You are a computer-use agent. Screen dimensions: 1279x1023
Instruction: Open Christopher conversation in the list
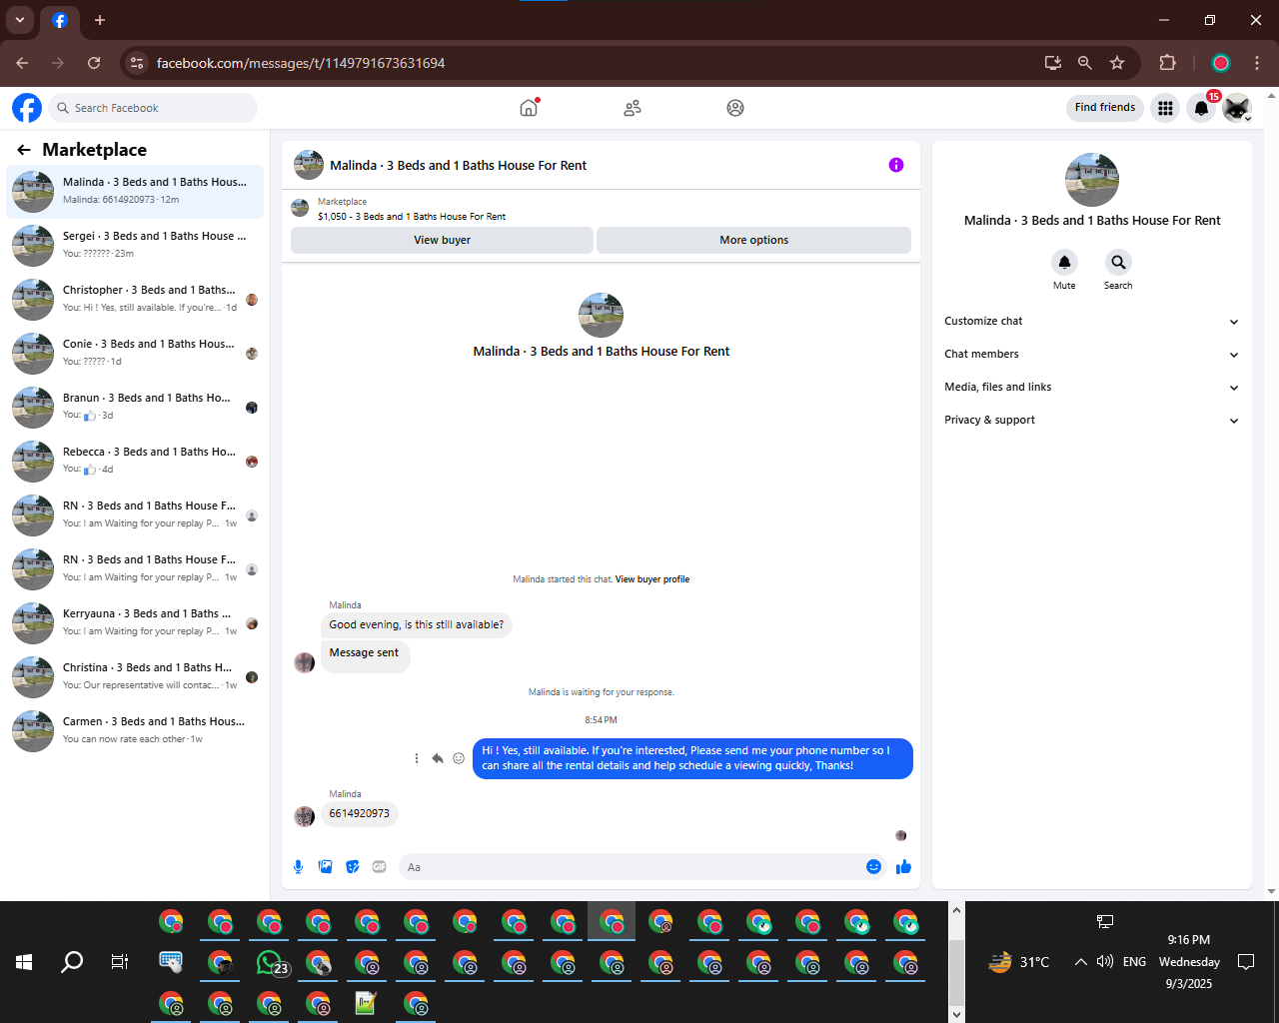(x=135, y=299)
